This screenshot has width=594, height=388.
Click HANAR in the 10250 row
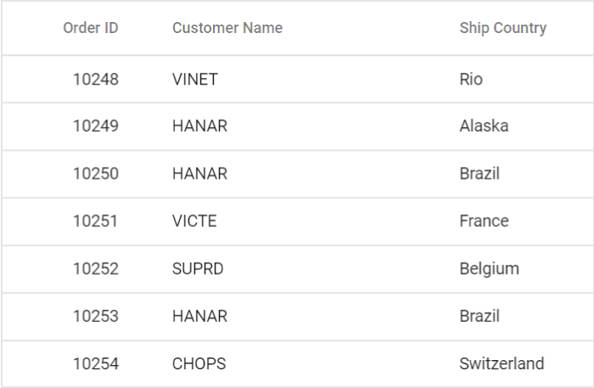click(199, 174)
